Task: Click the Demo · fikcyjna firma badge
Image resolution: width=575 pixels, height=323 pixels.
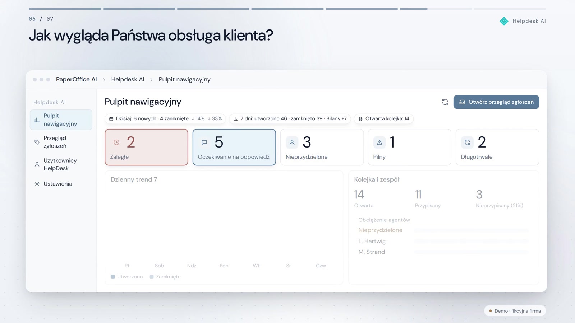Action: click(515, 311)
